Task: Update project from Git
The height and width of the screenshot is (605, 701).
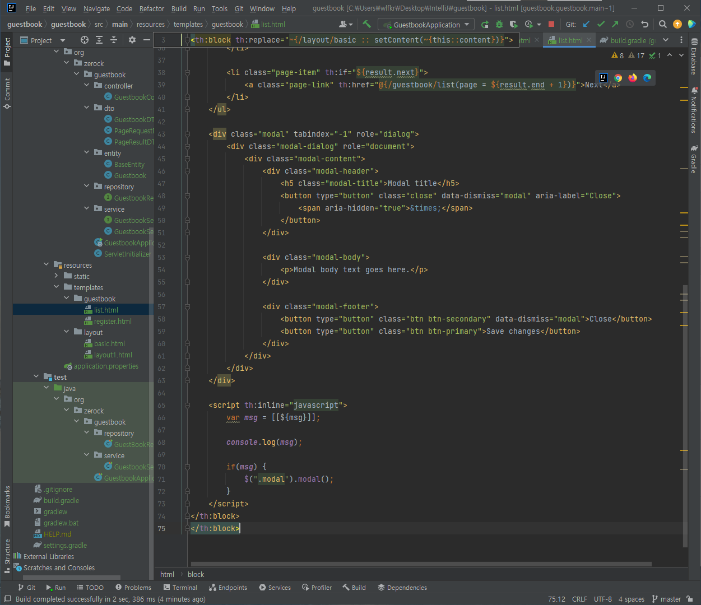Action: click(586, 24)
